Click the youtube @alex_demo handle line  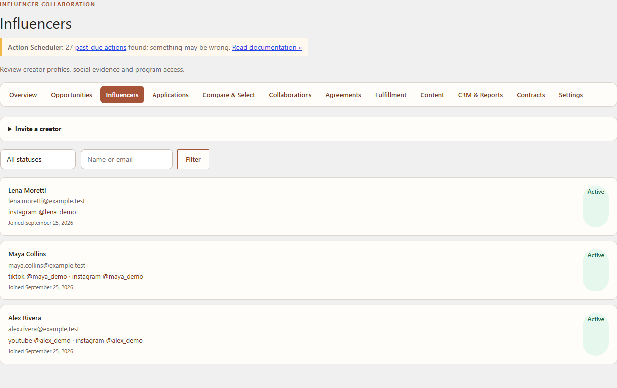tap(75, 341)
